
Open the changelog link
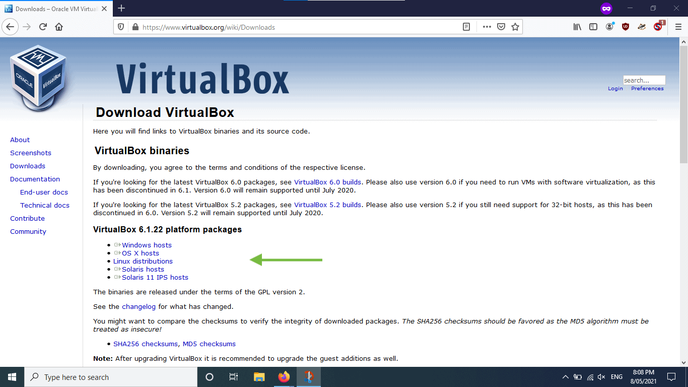(139, 306)
